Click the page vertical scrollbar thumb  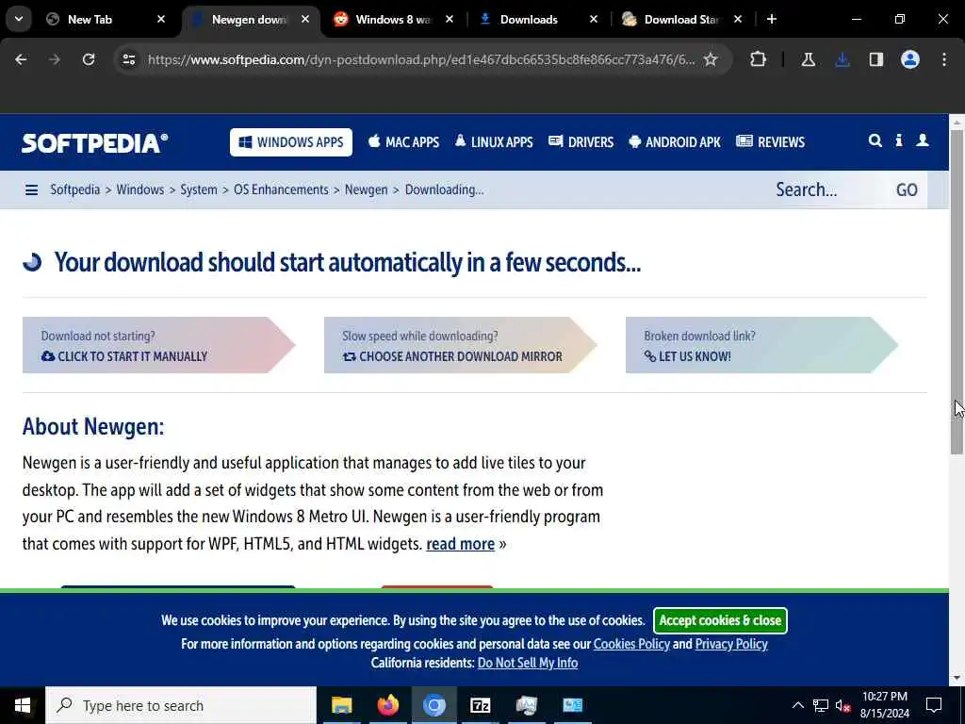coord(957,292)
